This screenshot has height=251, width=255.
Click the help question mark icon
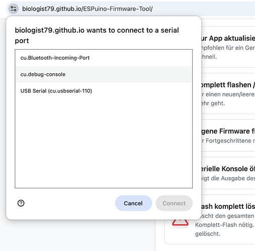[x=21, y=203]
